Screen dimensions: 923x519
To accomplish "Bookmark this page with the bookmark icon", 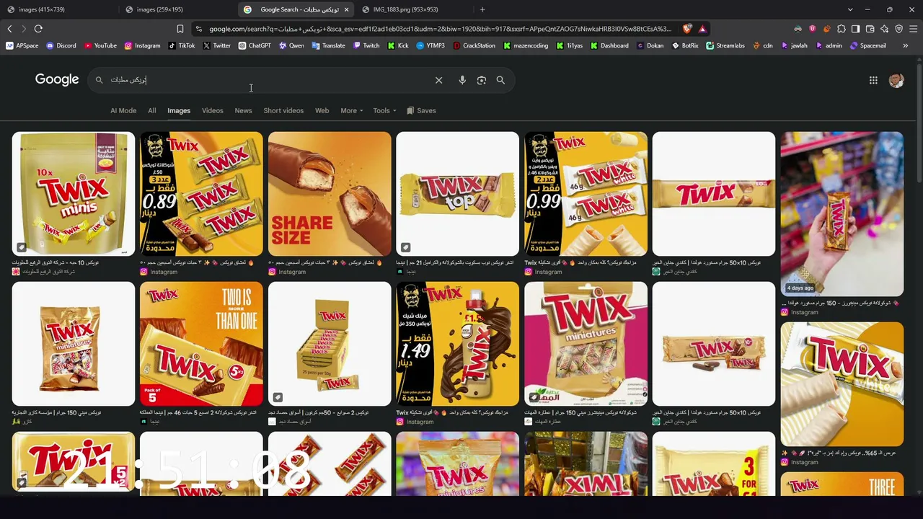I will coord(180,29).
